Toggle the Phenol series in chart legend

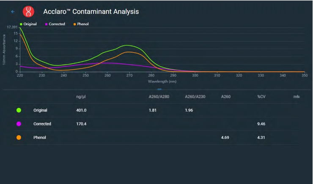click(x=81, y=24)
